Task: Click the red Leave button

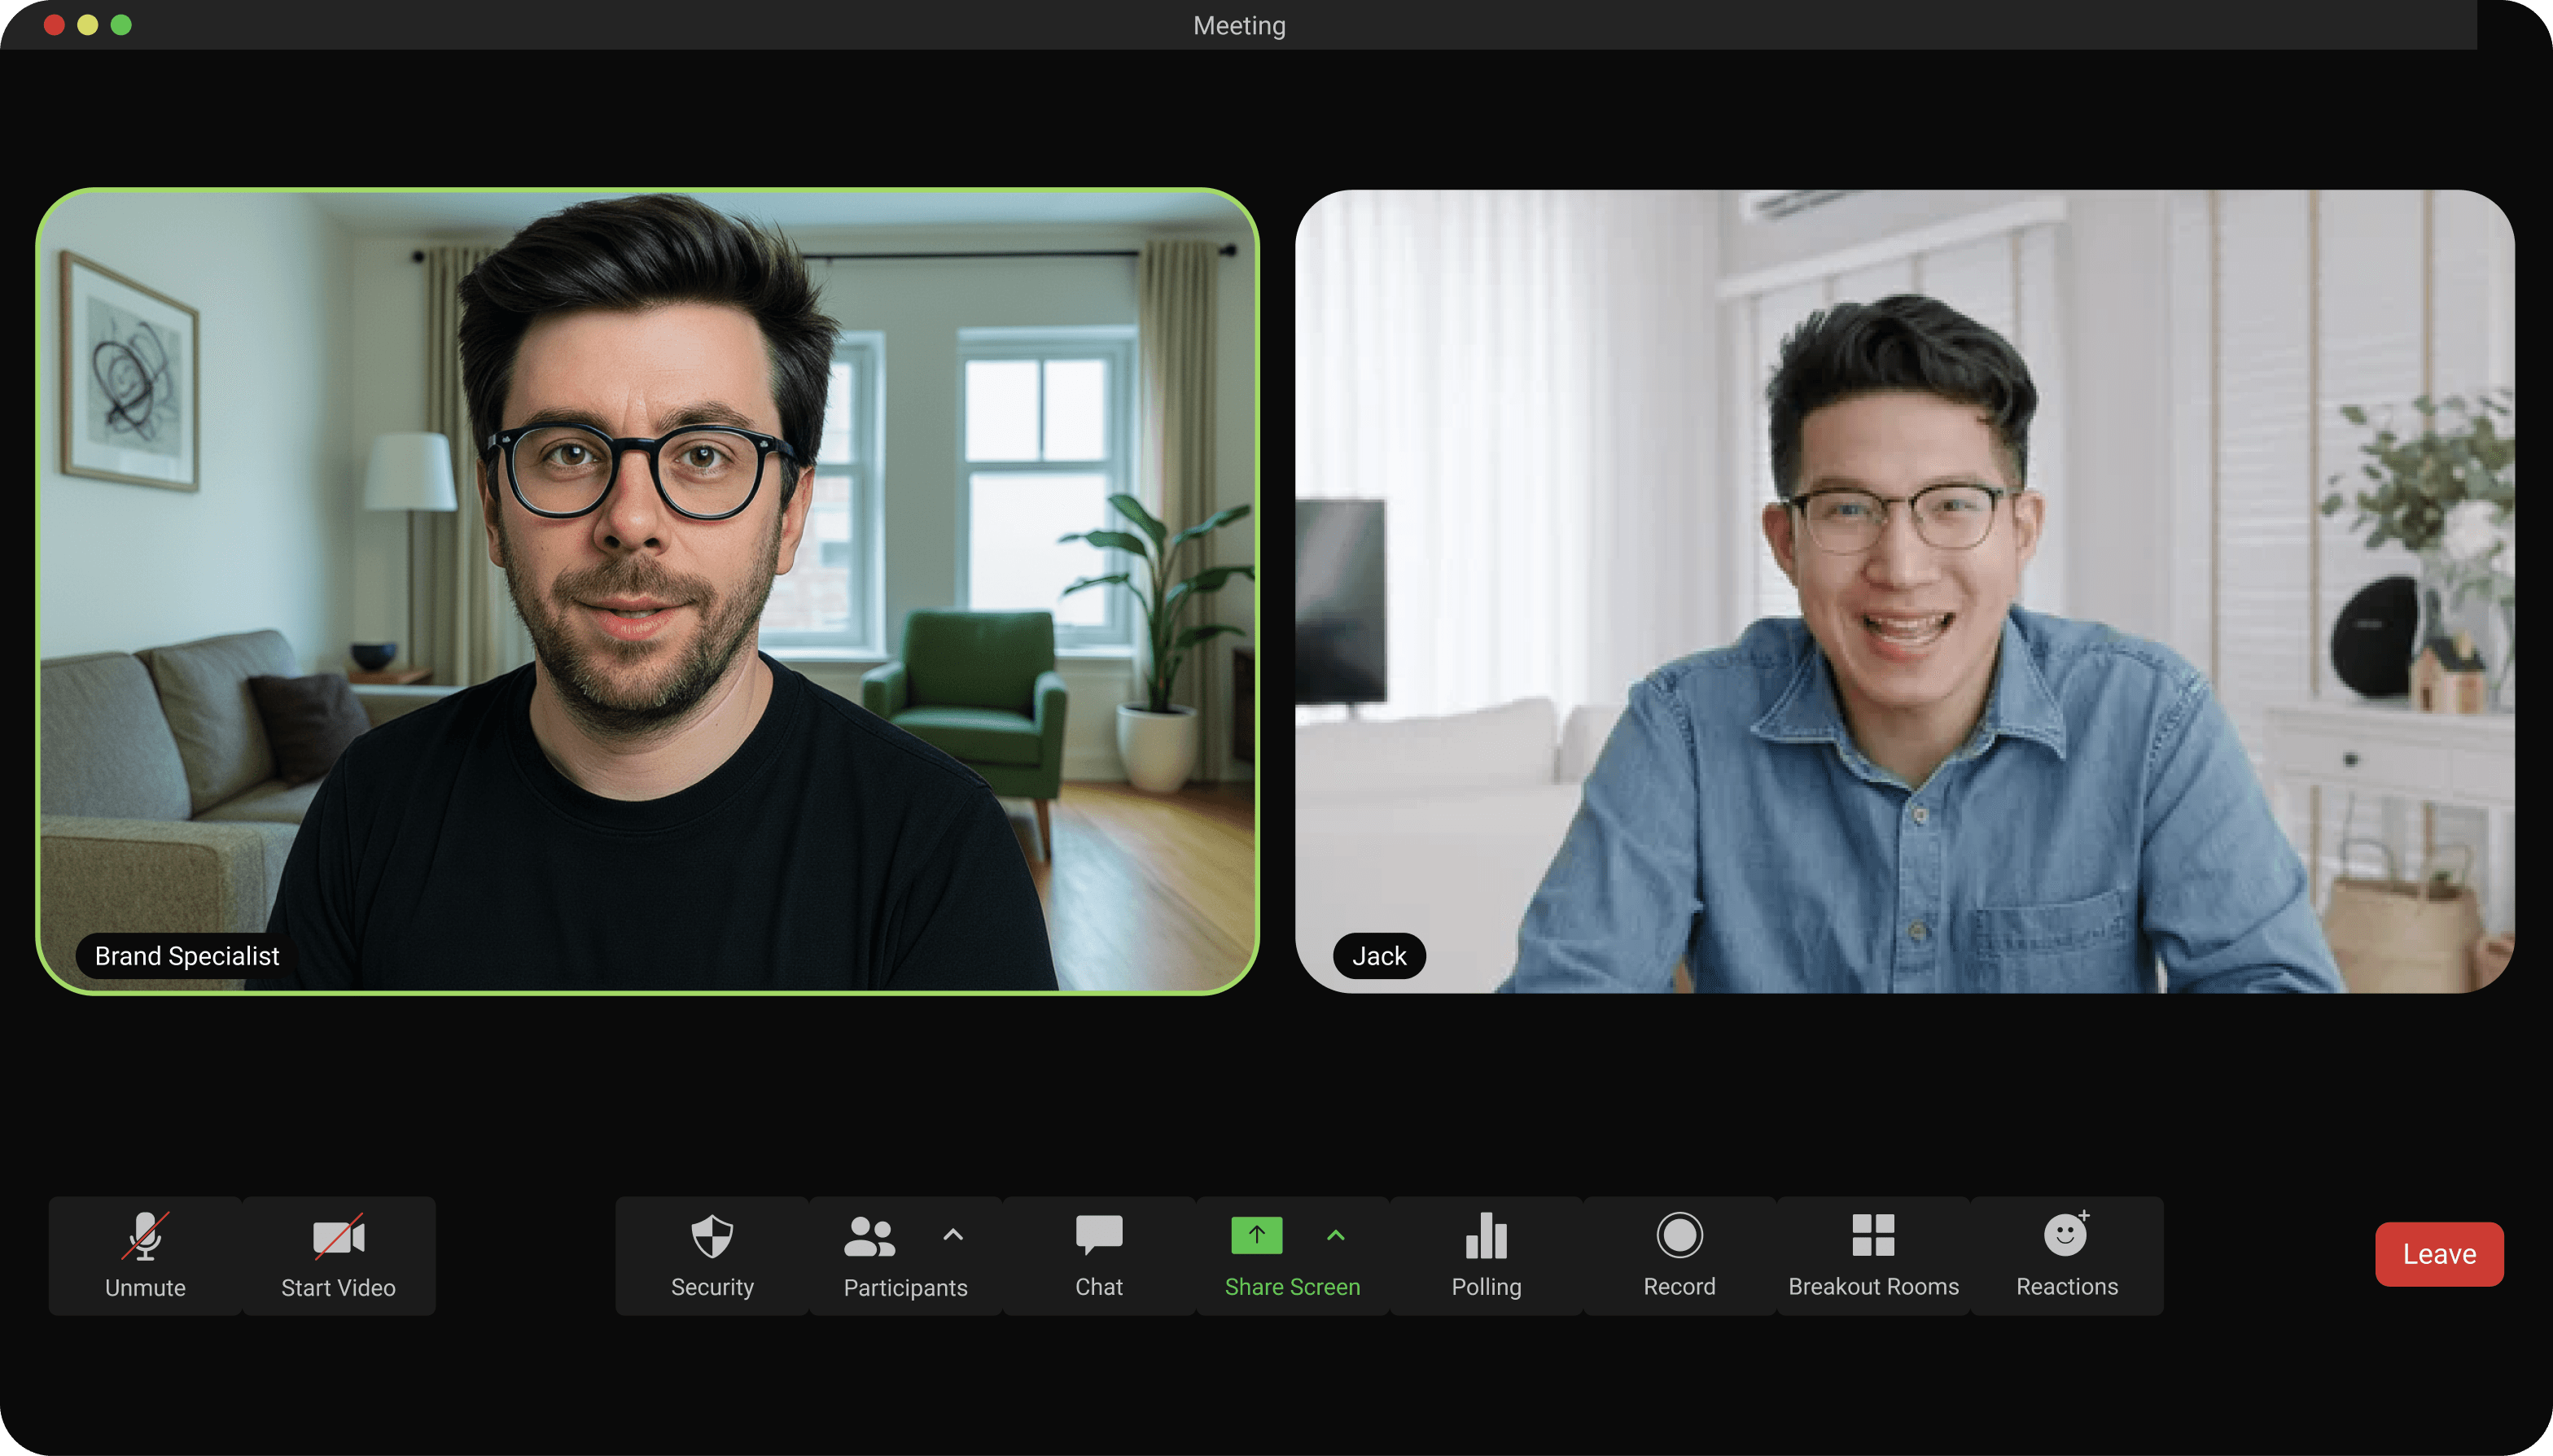Action: [x=2438, y=1254]
